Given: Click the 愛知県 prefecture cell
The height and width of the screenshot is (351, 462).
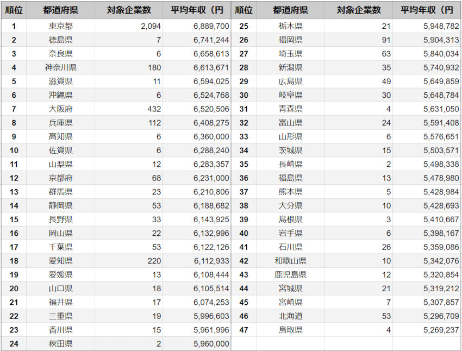Looking at the screenshot, I should (60, 261).
